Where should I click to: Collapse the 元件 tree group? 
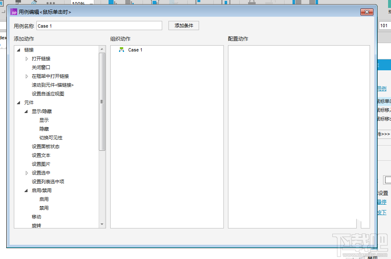coord(18,103)
